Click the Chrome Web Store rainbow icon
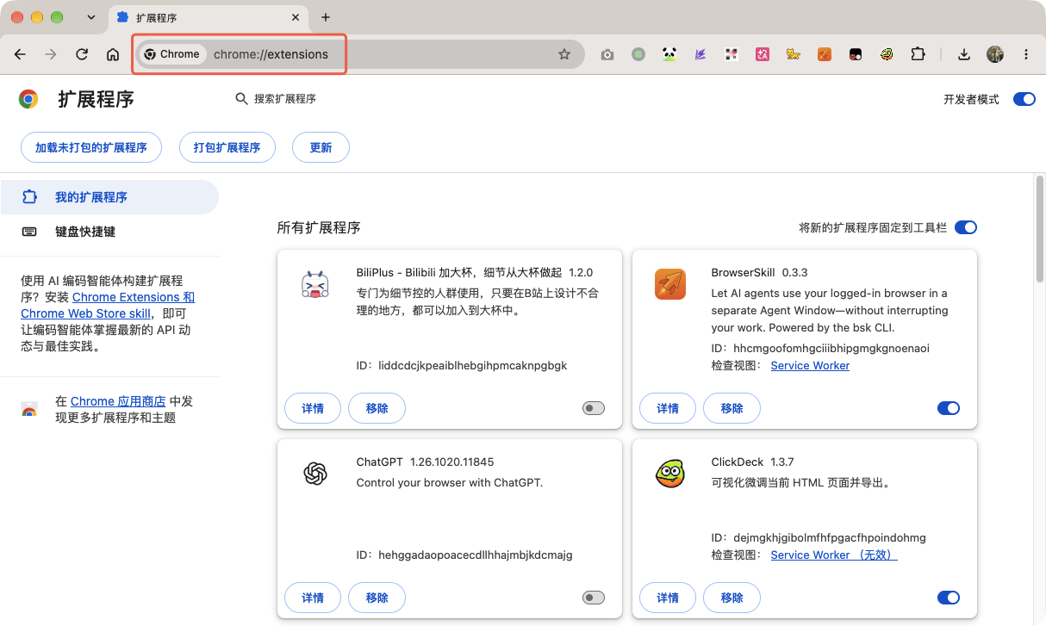 tap(29, 409)
